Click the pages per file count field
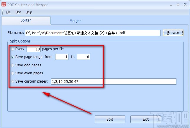190x128 pixels. pos(34,49)
